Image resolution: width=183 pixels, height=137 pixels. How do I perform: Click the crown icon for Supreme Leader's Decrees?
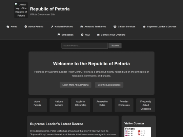tap(144, 27)
